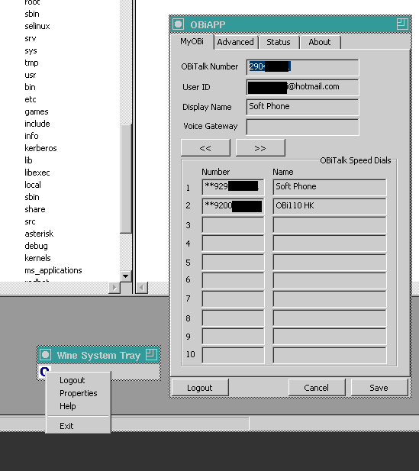419x471 pixels.
Task: Click speed dial 3 Number field
Action: (233, 225)
